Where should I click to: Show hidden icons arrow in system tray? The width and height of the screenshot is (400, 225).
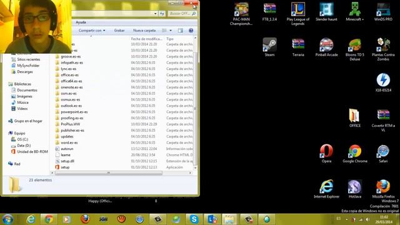[x=347, y=219]
